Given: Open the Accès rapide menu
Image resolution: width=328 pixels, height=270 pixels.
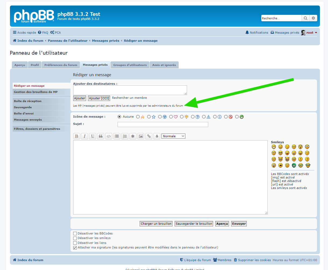Looking at the screenshot, I should pos(24,33).
